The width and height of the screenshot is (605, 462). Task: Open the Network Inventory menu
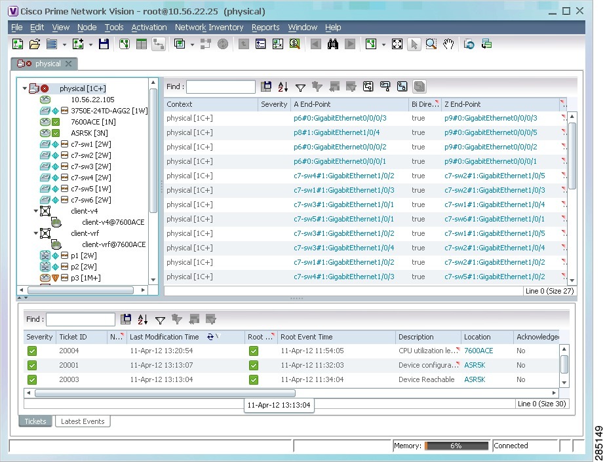coord(209,28)
